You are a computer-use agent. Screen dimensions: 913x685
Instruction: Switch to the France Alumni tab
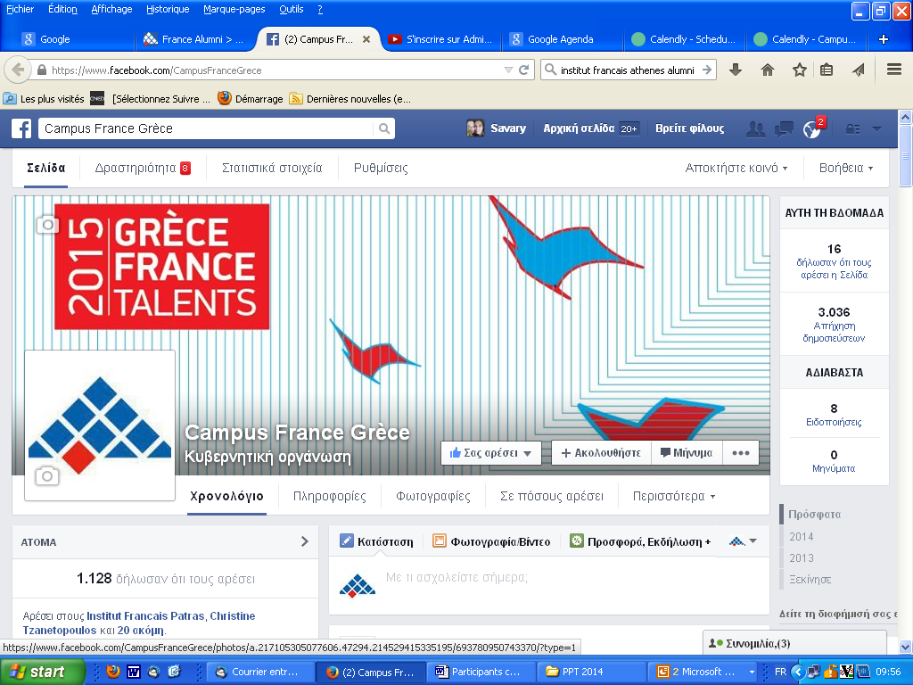tap(194, 39)
